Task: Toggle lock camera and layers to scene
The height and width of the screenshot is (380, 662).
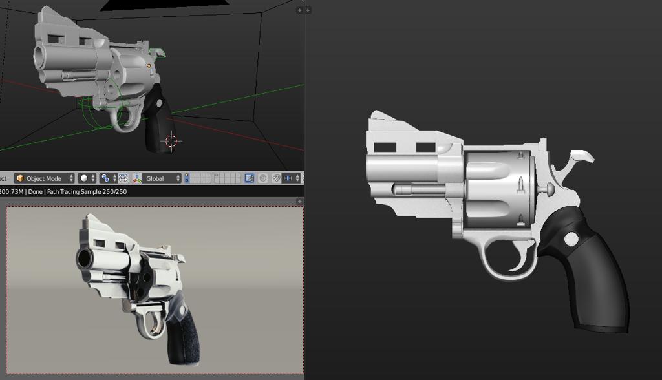Action: tap(250, 178)
